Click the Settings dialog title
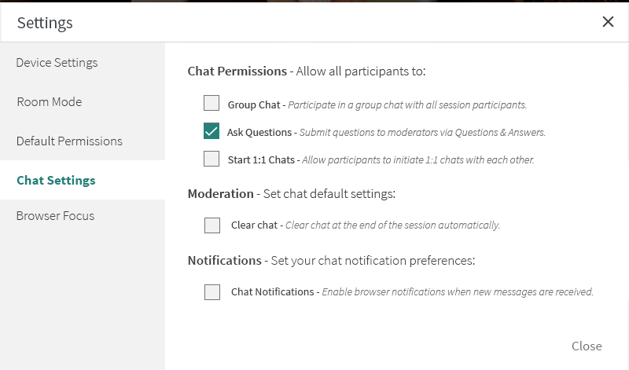This screenshot has height=370, width=629. [45, 23]
